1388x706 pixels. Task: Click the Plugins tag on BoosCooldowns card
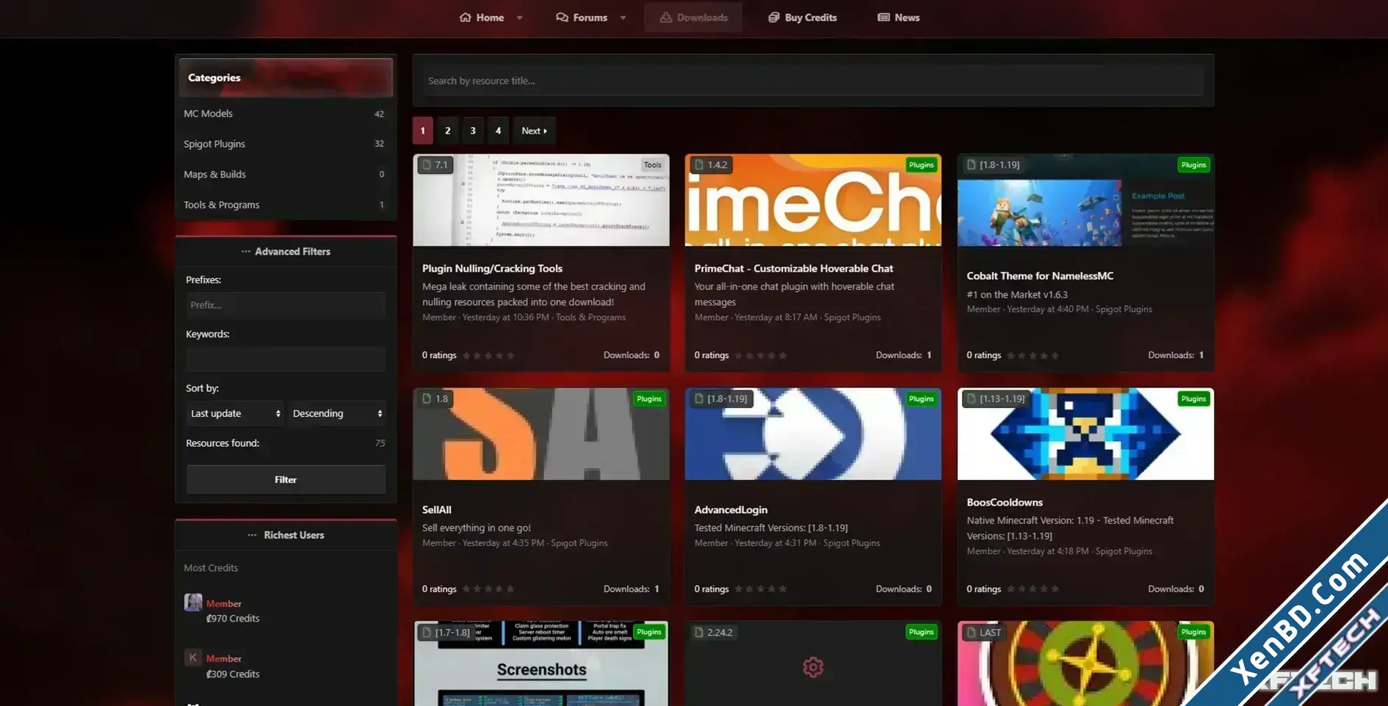click(1193, 399)
